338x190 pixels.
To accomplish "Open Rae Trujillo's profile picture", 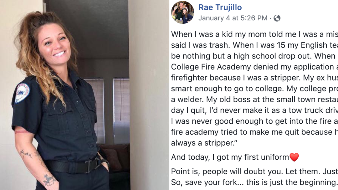I will (x=182, y=12).
